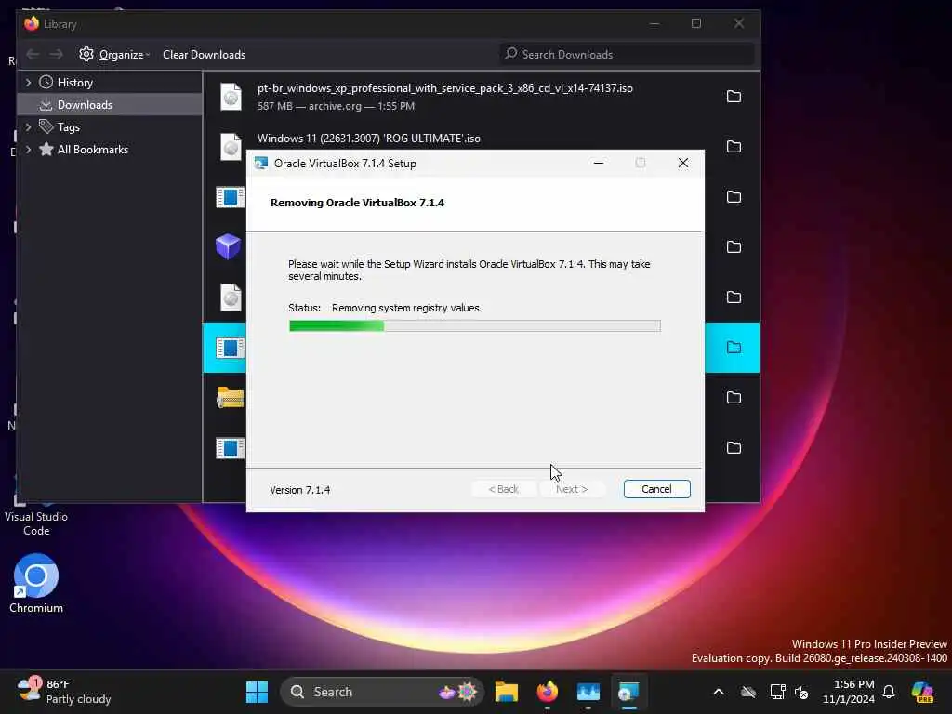Click Windows 11 'ROG ULTIMATE'.iso file name

pyautogui.click(x=368, y=139)
